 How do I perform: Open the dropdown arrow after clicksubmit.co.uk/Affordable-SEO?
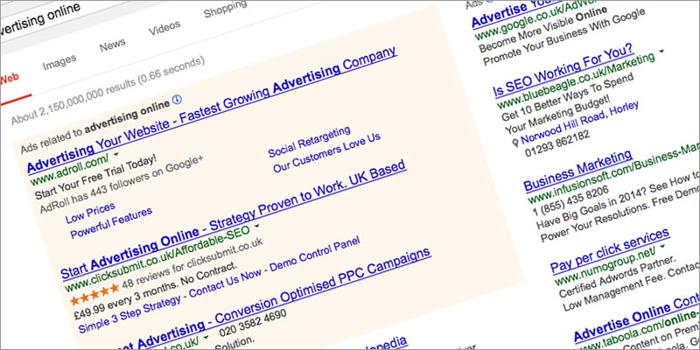[x=257, y=226]
